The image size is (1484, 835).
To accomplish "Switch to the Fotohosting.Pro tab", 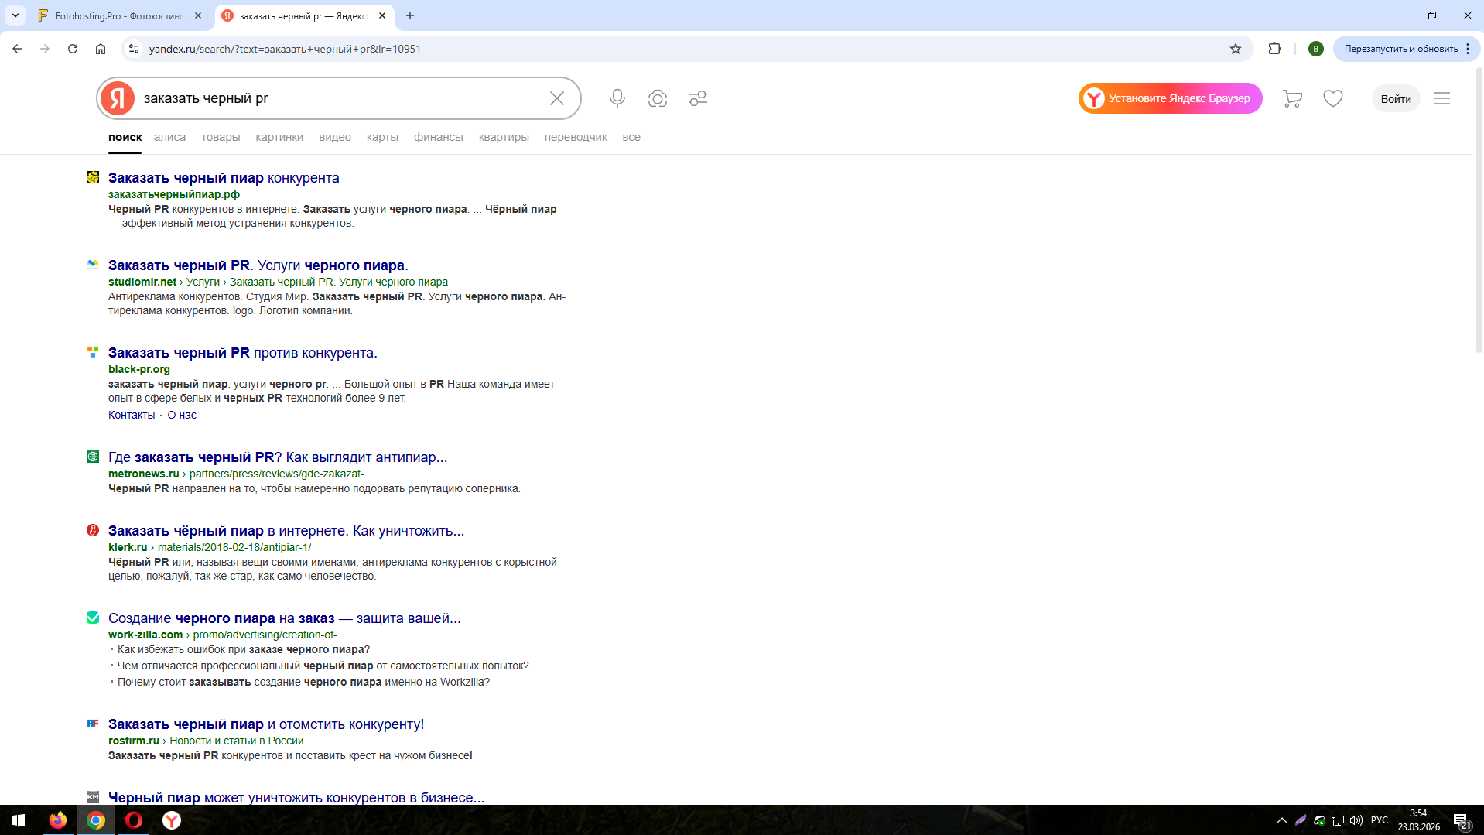I will [x=120, y=15].
